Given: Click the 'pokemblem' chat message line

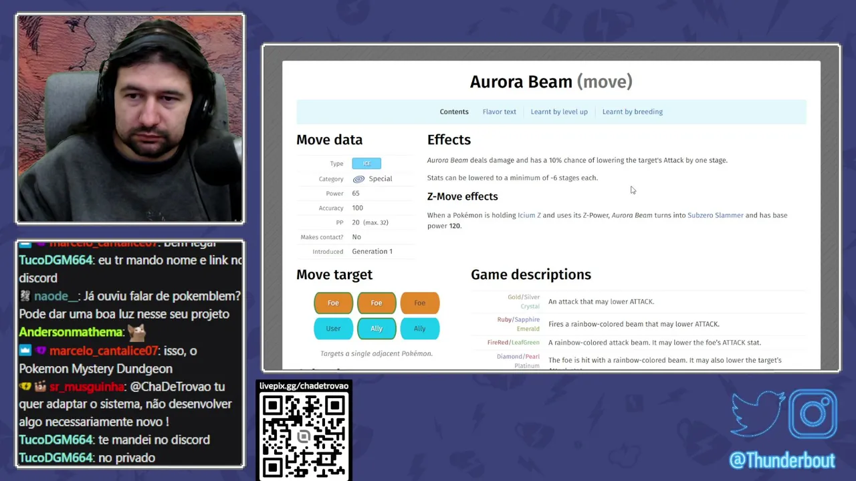Looking at the screenshot, I should (x=130, y=305).
